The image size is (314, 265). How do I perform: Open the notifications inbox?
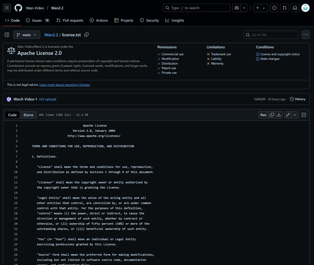click(x=295, y=8)
